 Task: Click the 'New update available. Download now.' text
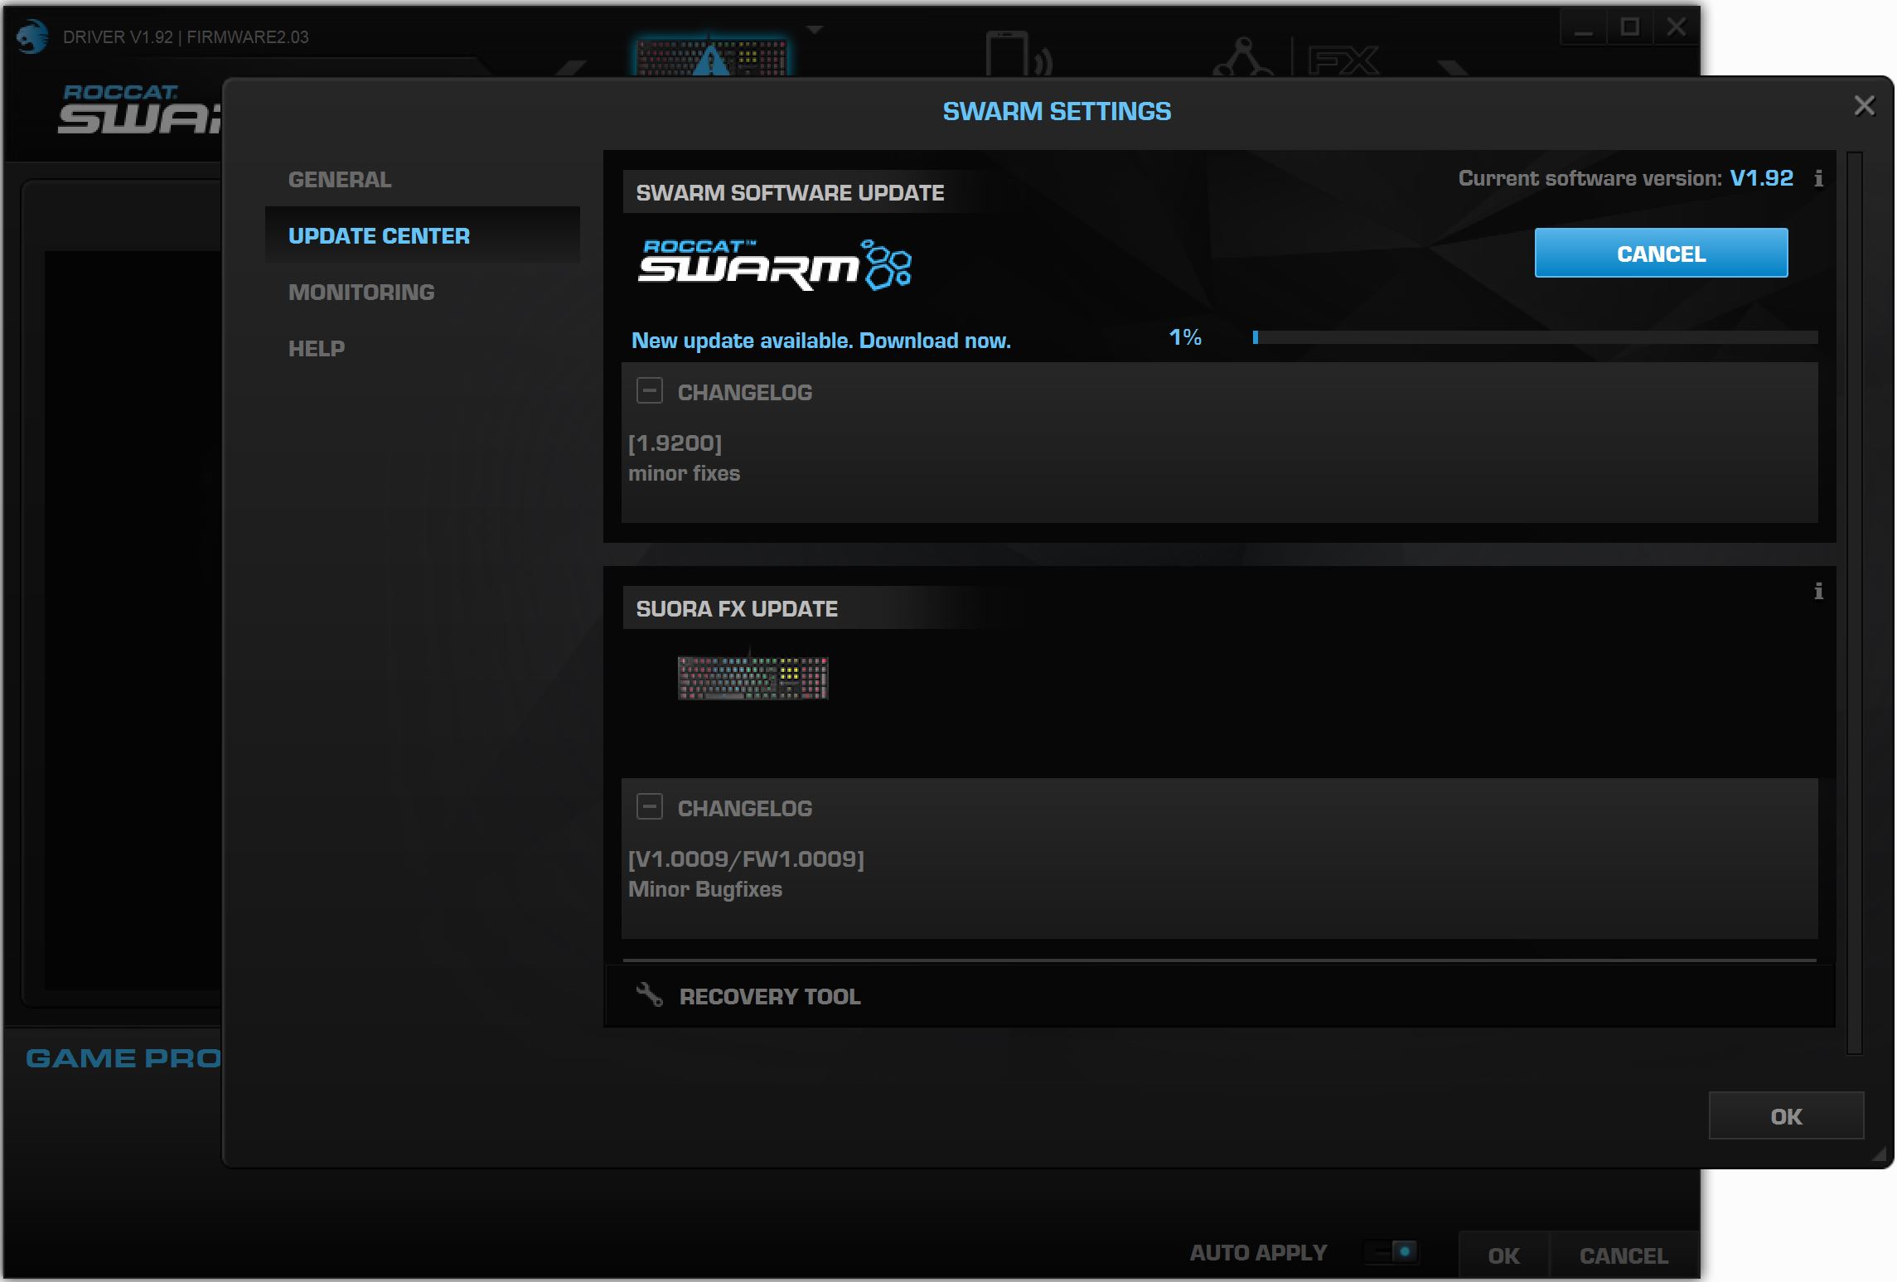click(x=820, y=341)
